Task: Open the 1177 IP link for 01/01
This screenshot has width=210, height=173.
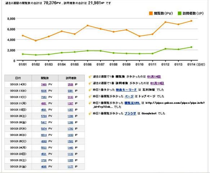Action: 70,167
